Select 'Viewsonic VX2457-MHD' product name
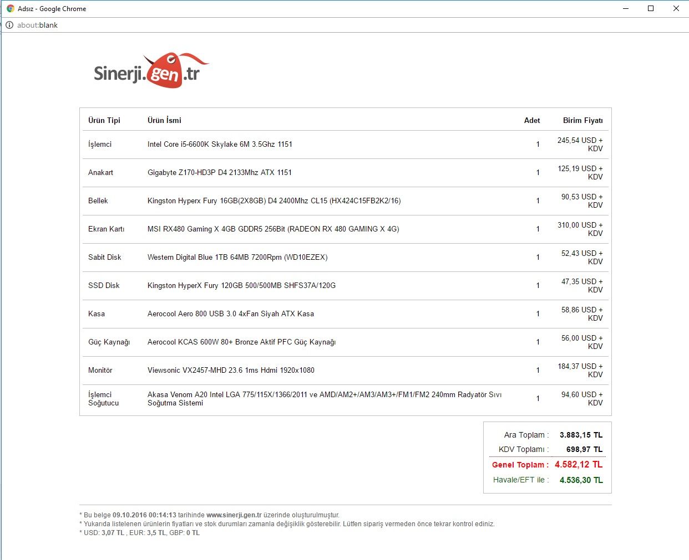Image resolution: width=689 pixels, height=560 pixels. (x=231, y=370)
